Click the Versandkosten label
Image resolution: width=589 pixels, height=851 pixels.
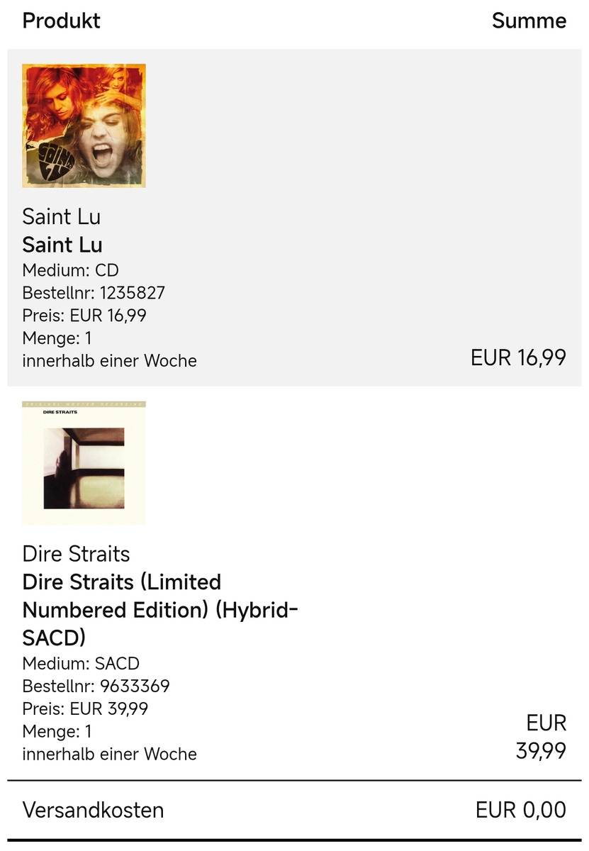click(93, 810)
